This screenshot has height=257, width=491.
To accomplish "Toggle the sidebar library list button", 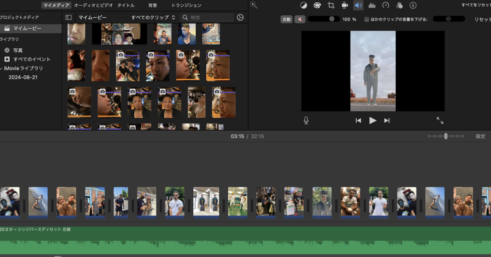I will tap(69, 17).
